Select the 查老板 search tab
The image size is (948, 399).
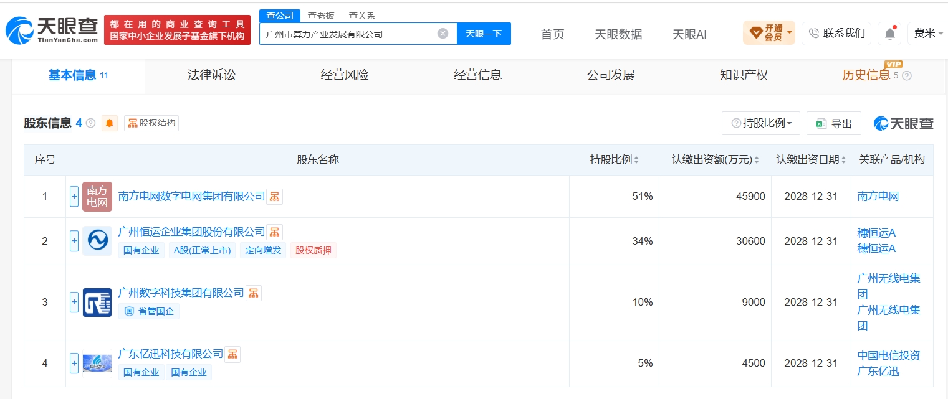point(321,16)
